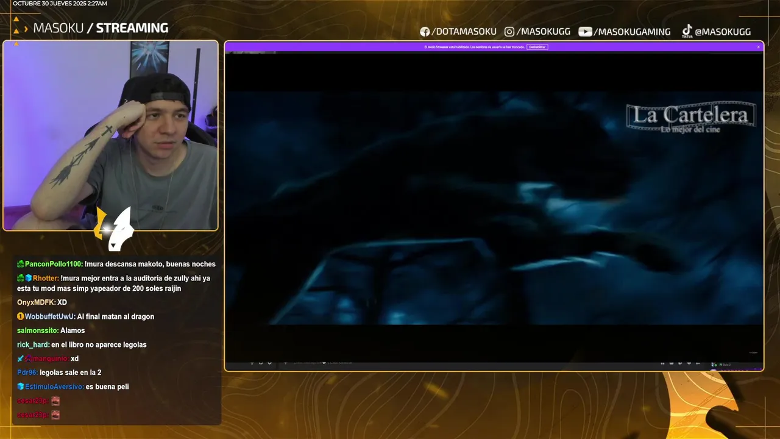Select username rick_hard in chat
780x439 pixels.
(33, 344)
